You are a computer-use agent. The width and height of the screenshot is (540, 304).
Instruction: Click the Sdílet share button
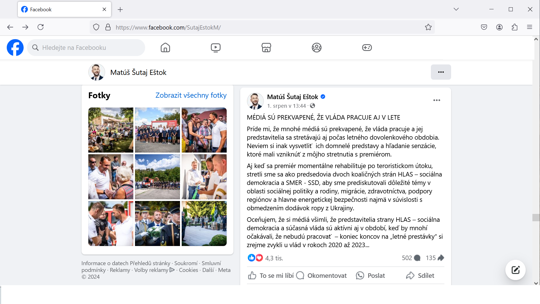coord(420,276)
